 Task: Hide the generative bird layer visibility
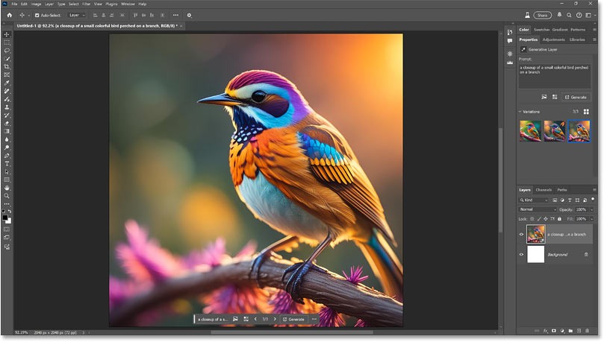point(521,234)
